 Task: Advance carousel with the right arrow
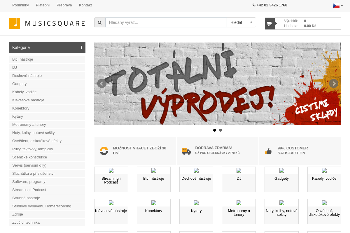333,84
